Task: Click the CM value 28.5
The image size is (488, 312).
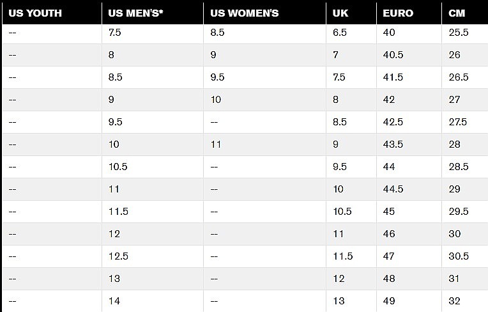Action: pos(465,167)
